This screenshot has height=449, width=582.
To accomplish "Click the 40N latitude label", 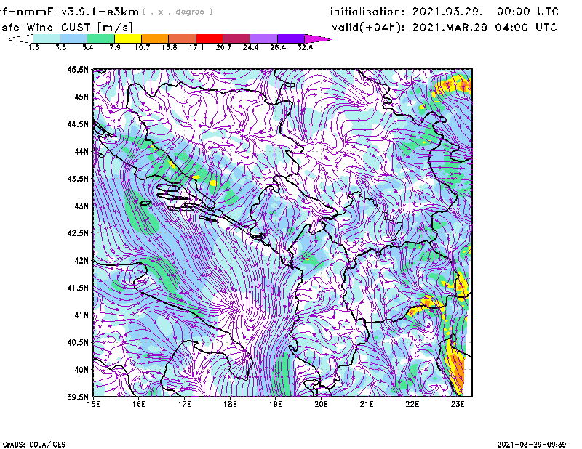I will click(81, 370).
